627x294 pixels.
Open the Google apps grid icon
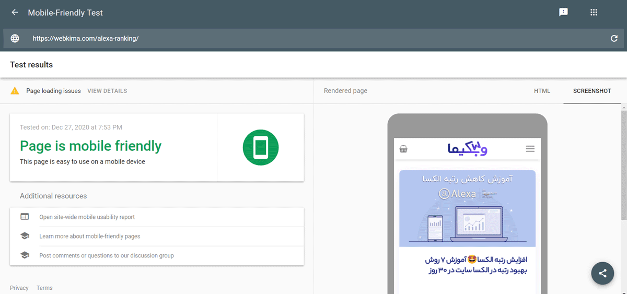(x=594, y=13)
